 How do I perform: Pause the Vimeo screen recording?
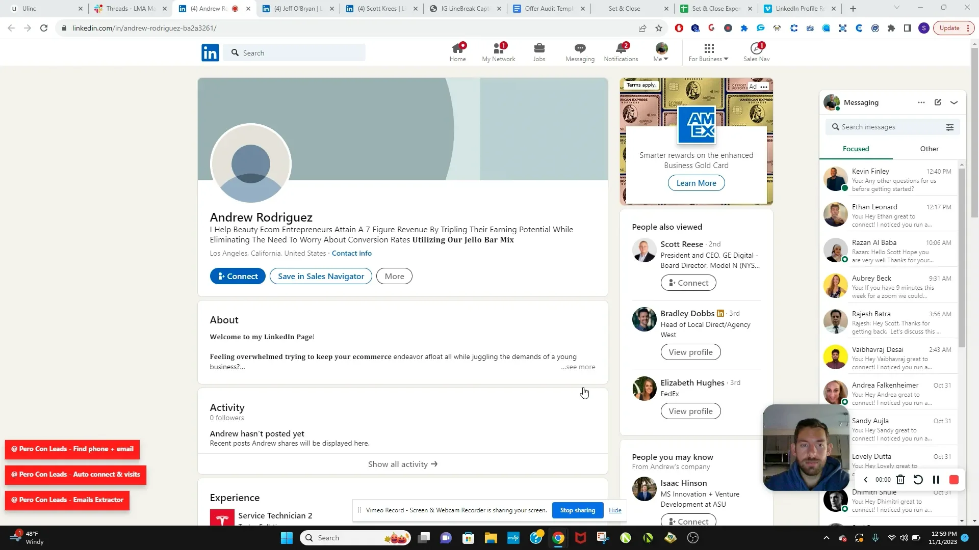click(936, 480)
